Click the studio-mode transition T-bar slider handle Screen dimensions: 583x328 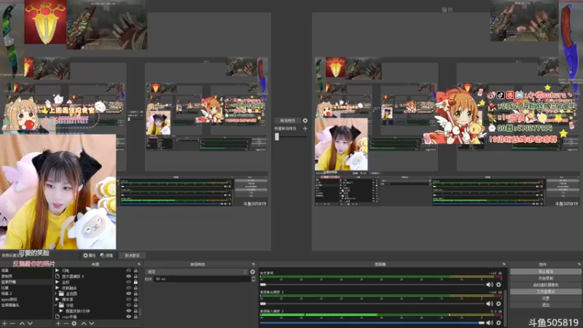[277, 136]
